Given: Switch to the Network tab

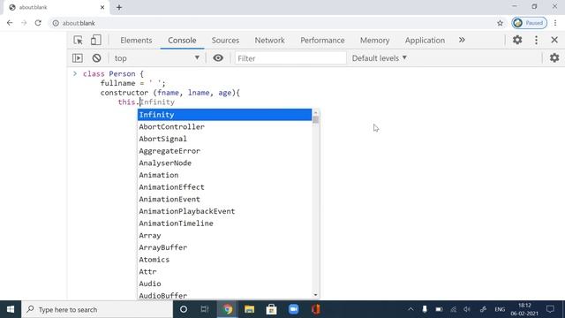Looking at the screenshot, I should click(269, 41).
